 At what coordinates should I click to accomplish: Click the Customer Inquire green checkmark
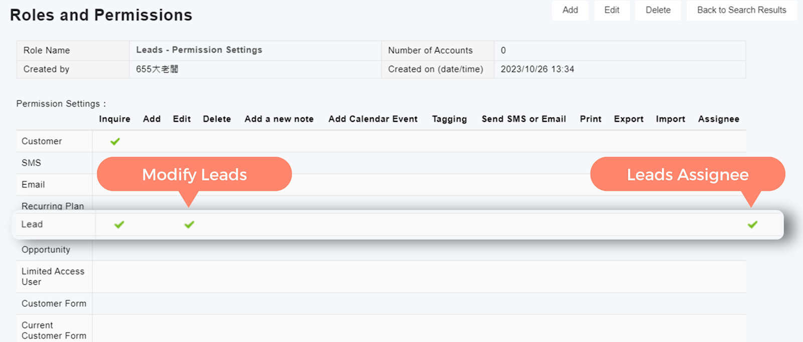(115, 141)
